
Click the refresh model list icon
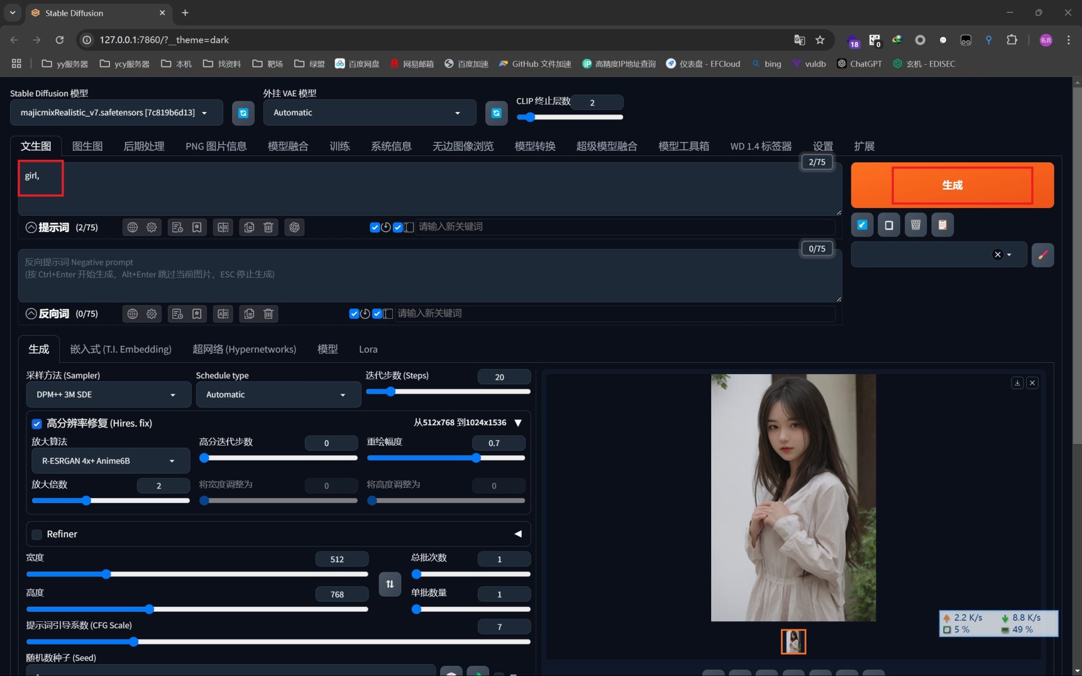point(243,112)
